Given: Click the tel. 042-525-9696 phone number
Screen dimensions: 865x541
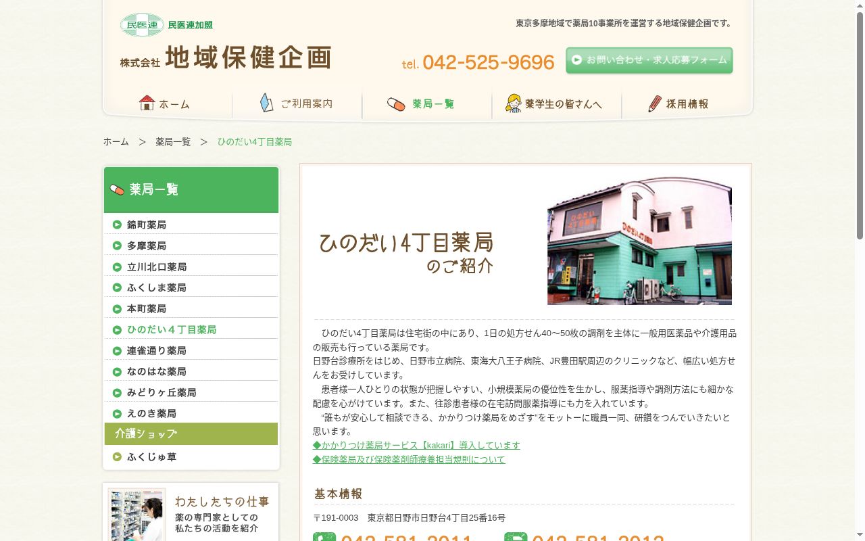Looking at the screenshot, I should [x=478, y=62].
